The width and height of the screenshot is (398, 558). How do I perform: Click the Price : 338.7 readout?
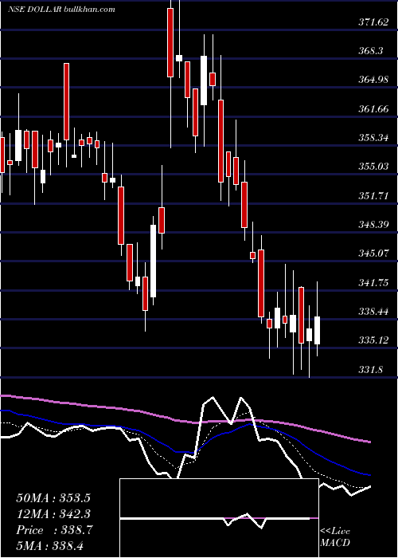click(55, 530)
